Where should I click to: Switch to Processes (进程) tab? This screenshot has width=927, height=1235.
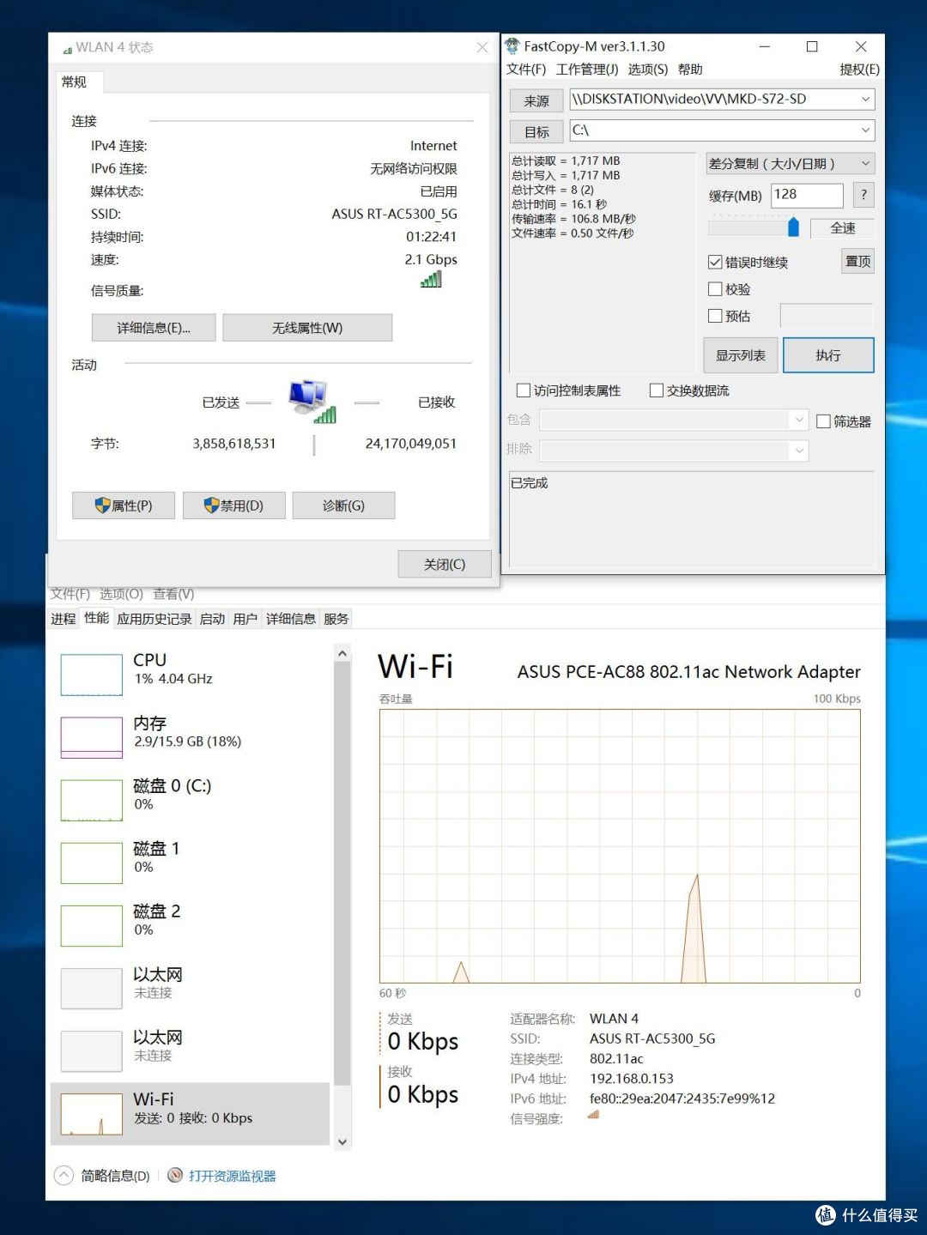pyautogui.click(x=64, y=619)
